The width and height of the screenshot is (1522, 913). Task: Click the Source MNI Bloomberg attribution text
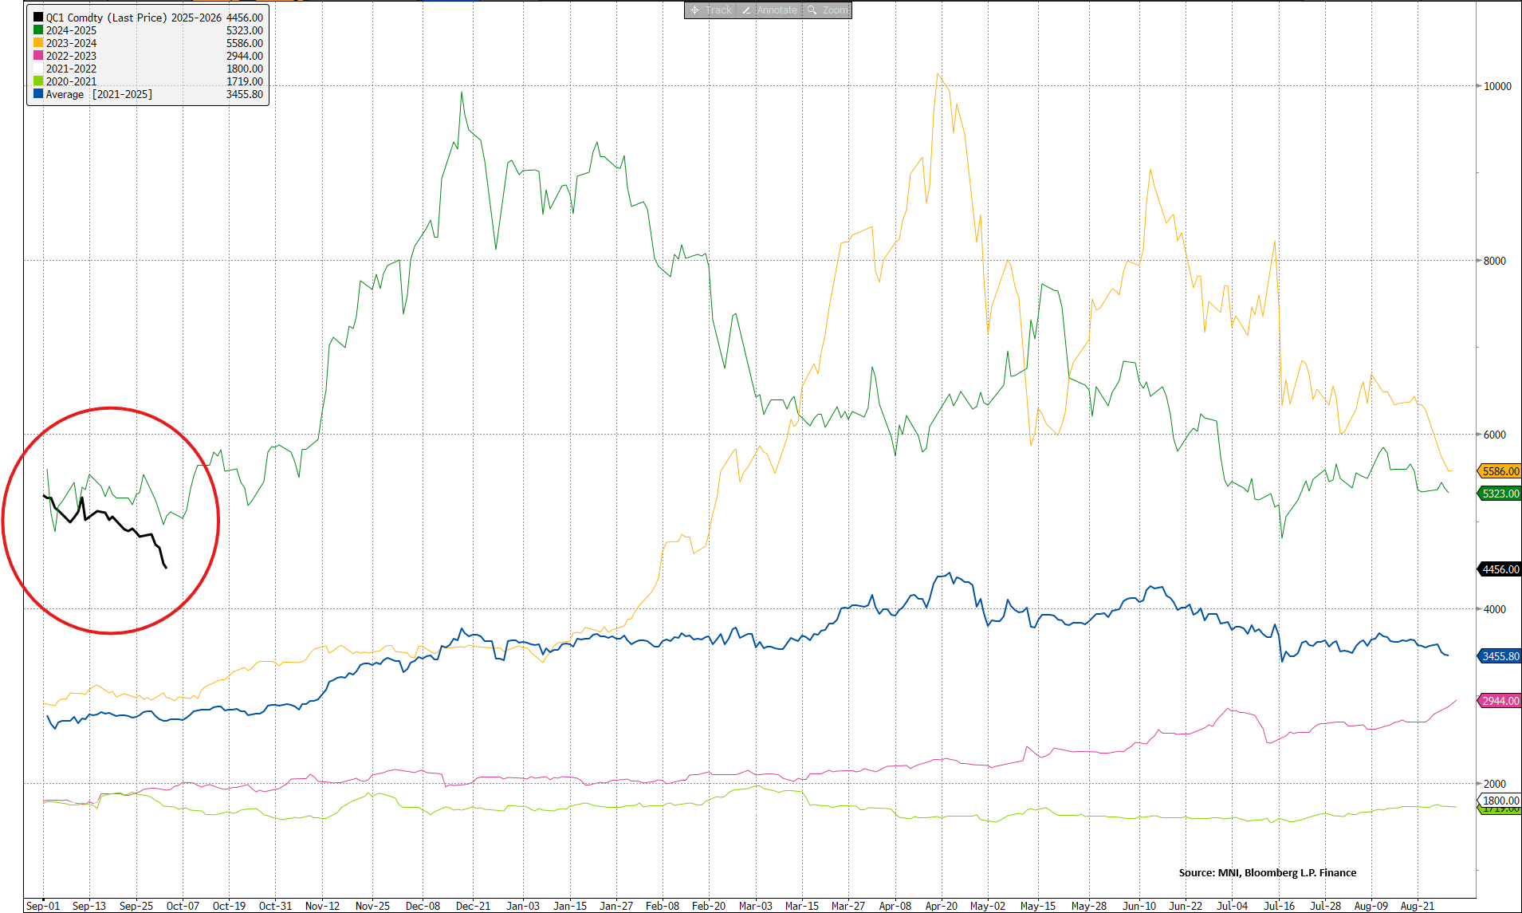1267,872
